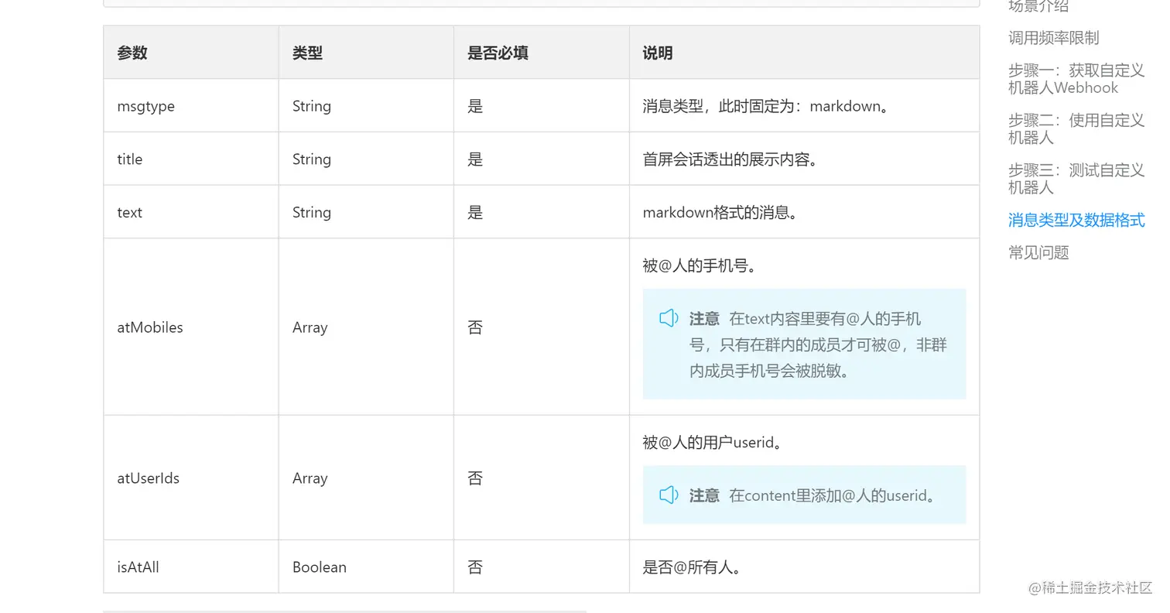Viewport: 1170px width, 613px height.
Task: Open 场景介绍 in the side navigation
Action: (x=1038, y=6)
